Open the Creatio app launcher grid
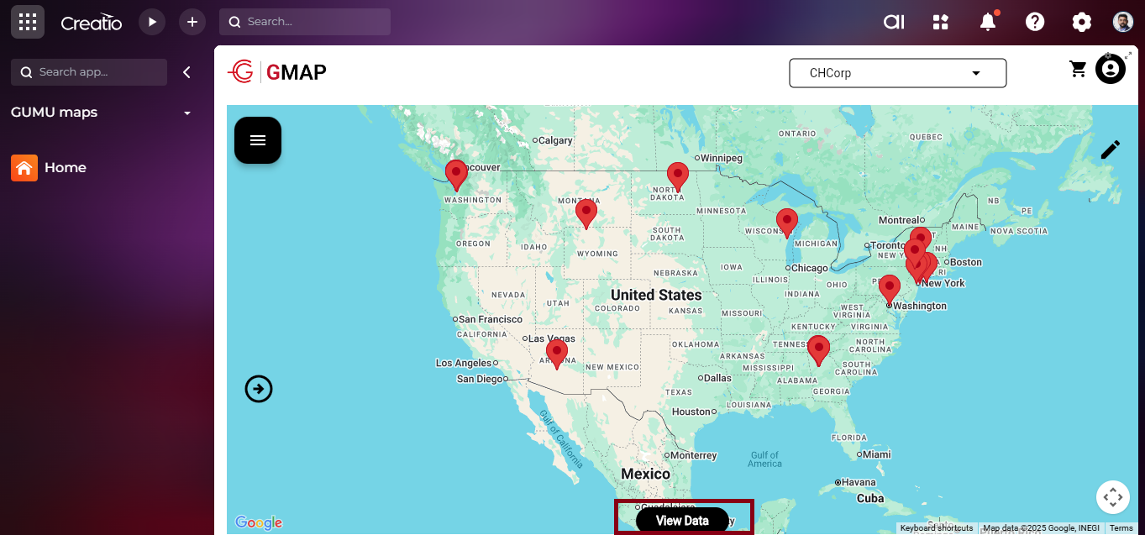 click(x=28, y=22)
